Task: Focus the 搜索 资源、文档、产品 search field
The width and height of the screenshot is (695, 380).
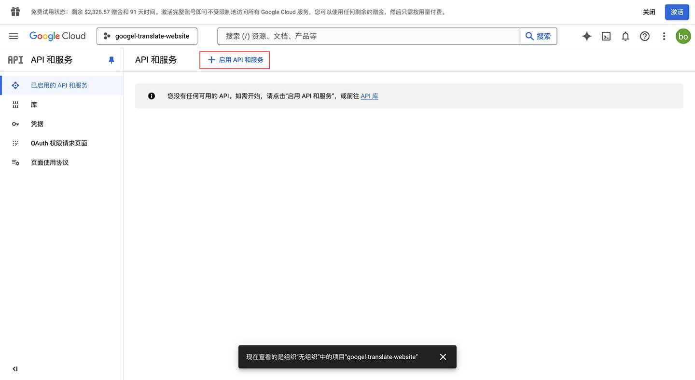Action: coord(369,36)
